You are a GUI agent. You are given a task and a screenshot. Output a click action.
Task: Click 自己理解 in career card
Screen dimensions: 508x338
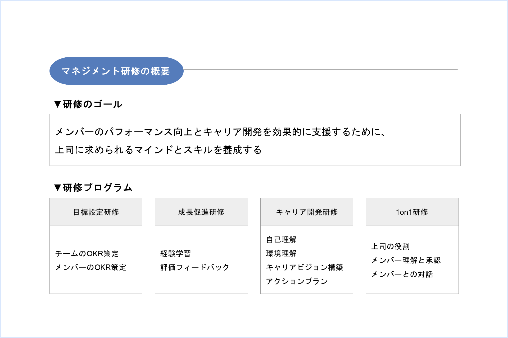click(x=281, y=240)
